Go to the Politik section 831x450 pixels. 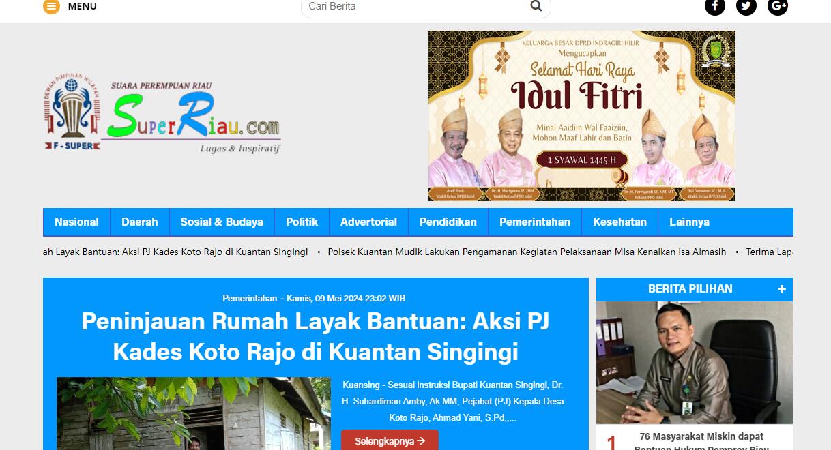click(x=302, y=222)
